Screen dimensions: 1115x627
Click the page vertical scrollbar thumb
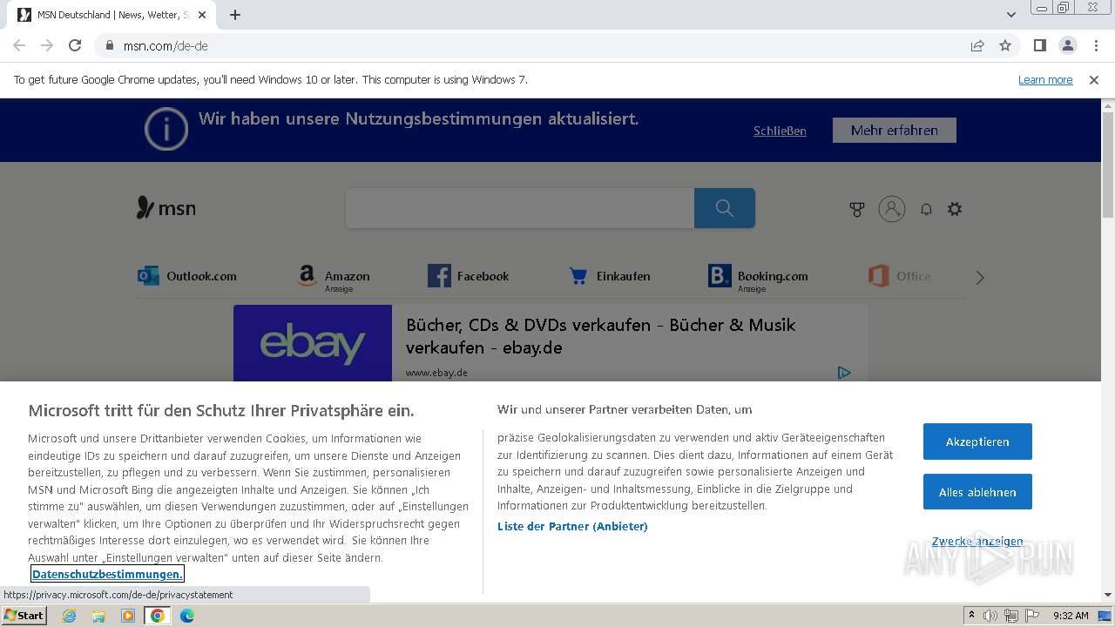click(x=1108, y=165)
